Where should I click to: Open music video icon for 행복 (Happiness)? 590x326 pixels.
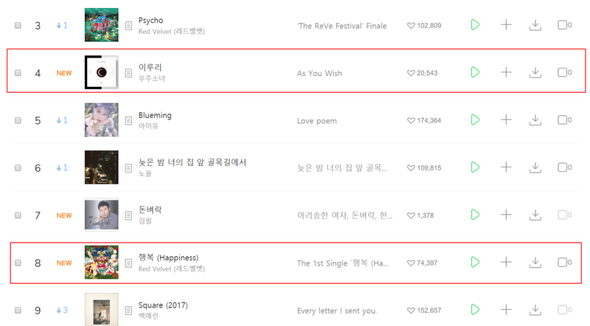(x=563, y=263)
